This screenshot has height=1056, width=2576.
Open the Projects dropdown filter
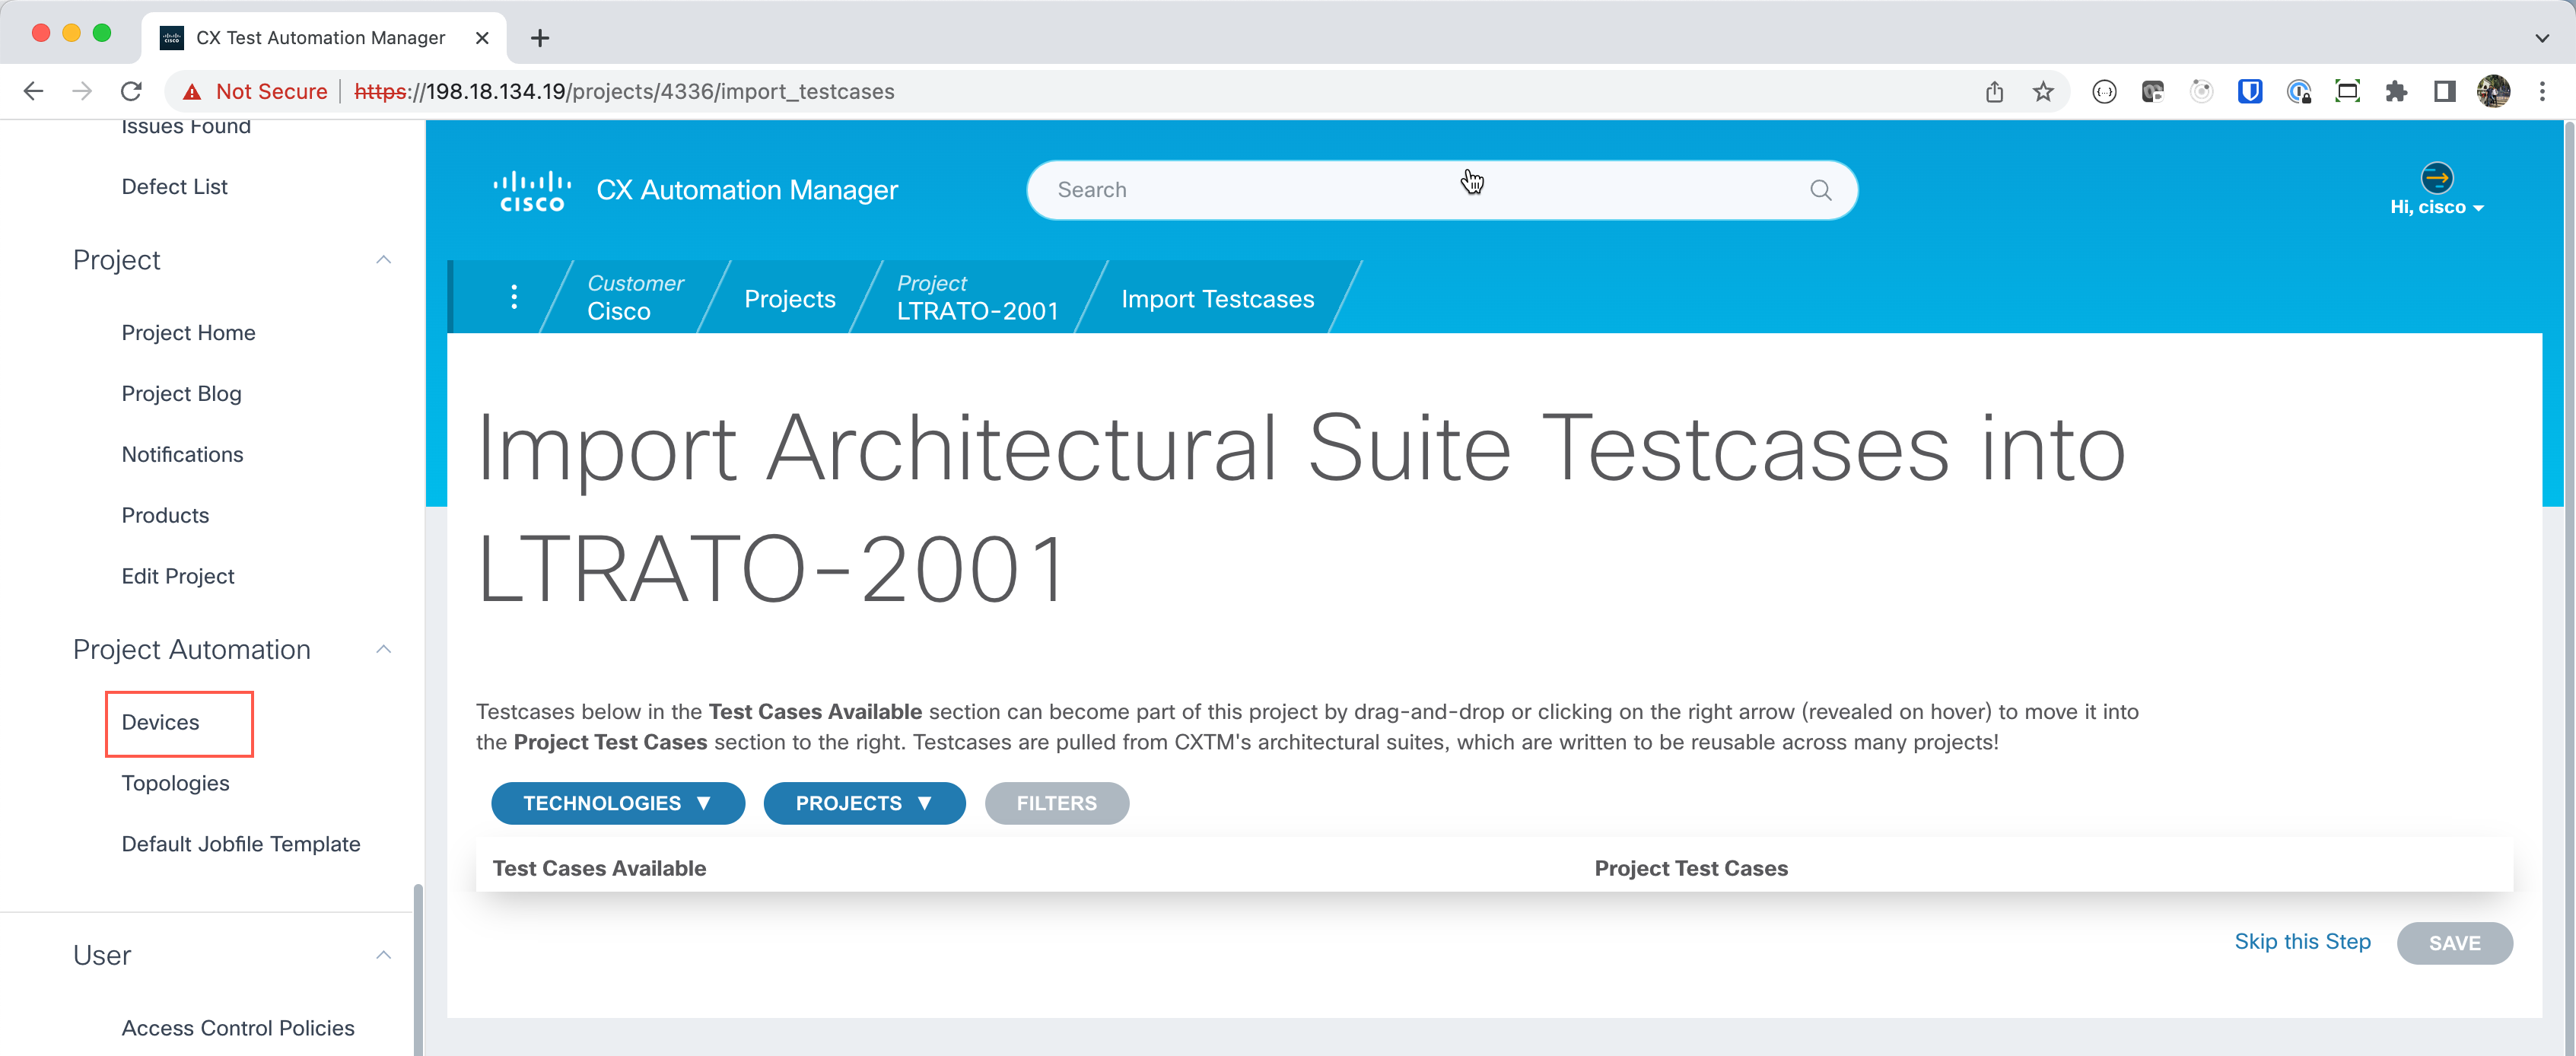[864, 803]
